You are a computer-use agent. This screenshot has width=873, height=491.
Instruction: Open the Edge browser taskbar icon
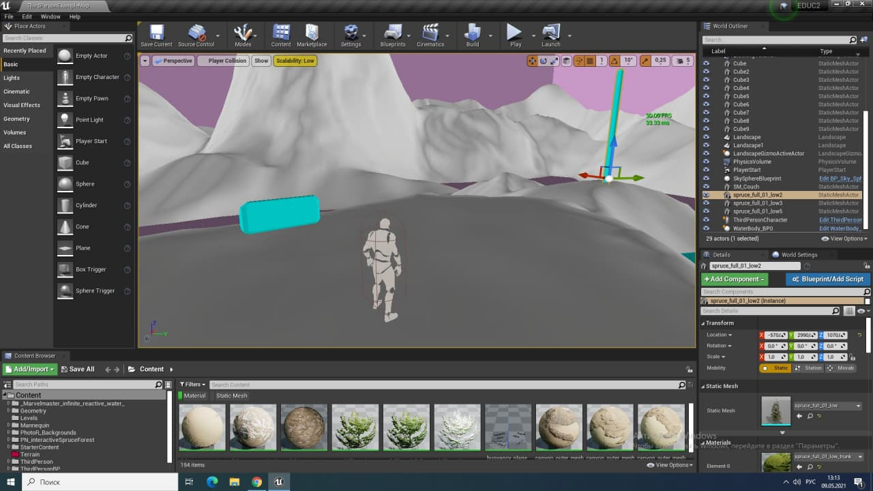(212, 482)
